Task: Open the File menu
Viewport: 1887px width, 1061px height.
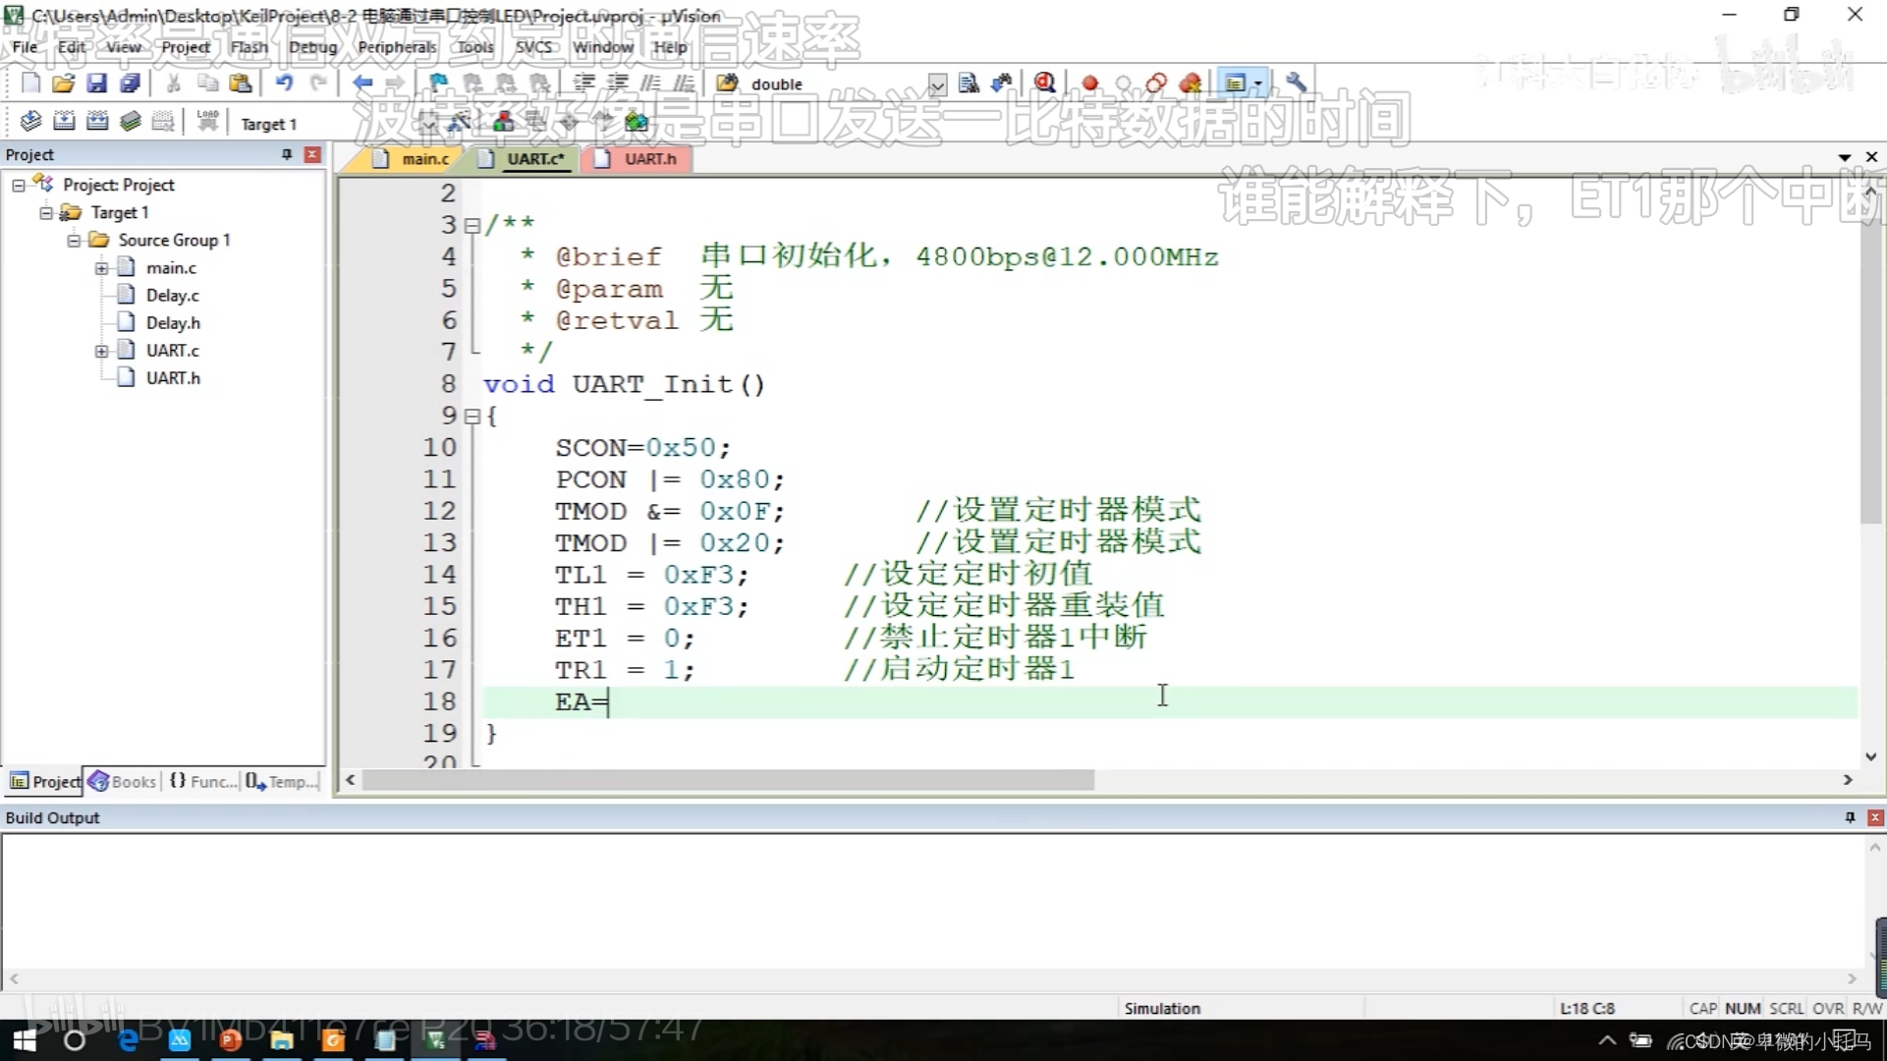Action: click(x=25, y=46)
